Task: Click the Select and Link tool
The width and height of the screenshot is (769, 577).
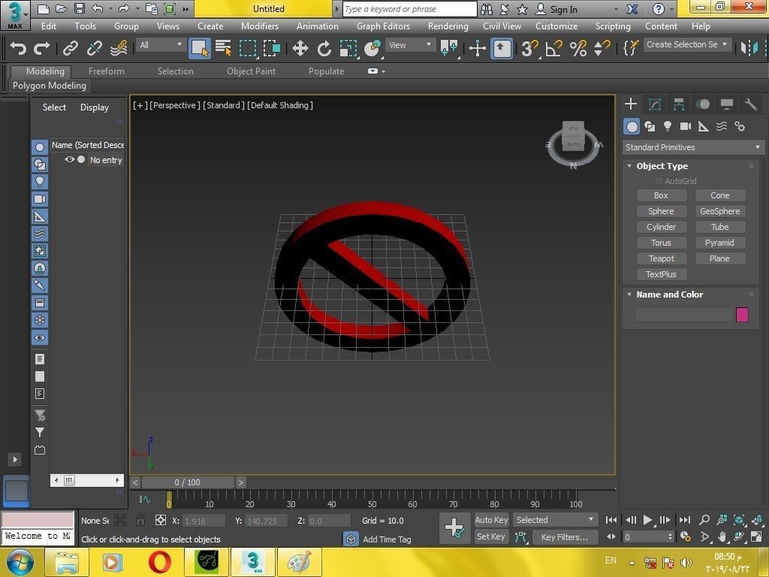Action: (70, 48)
